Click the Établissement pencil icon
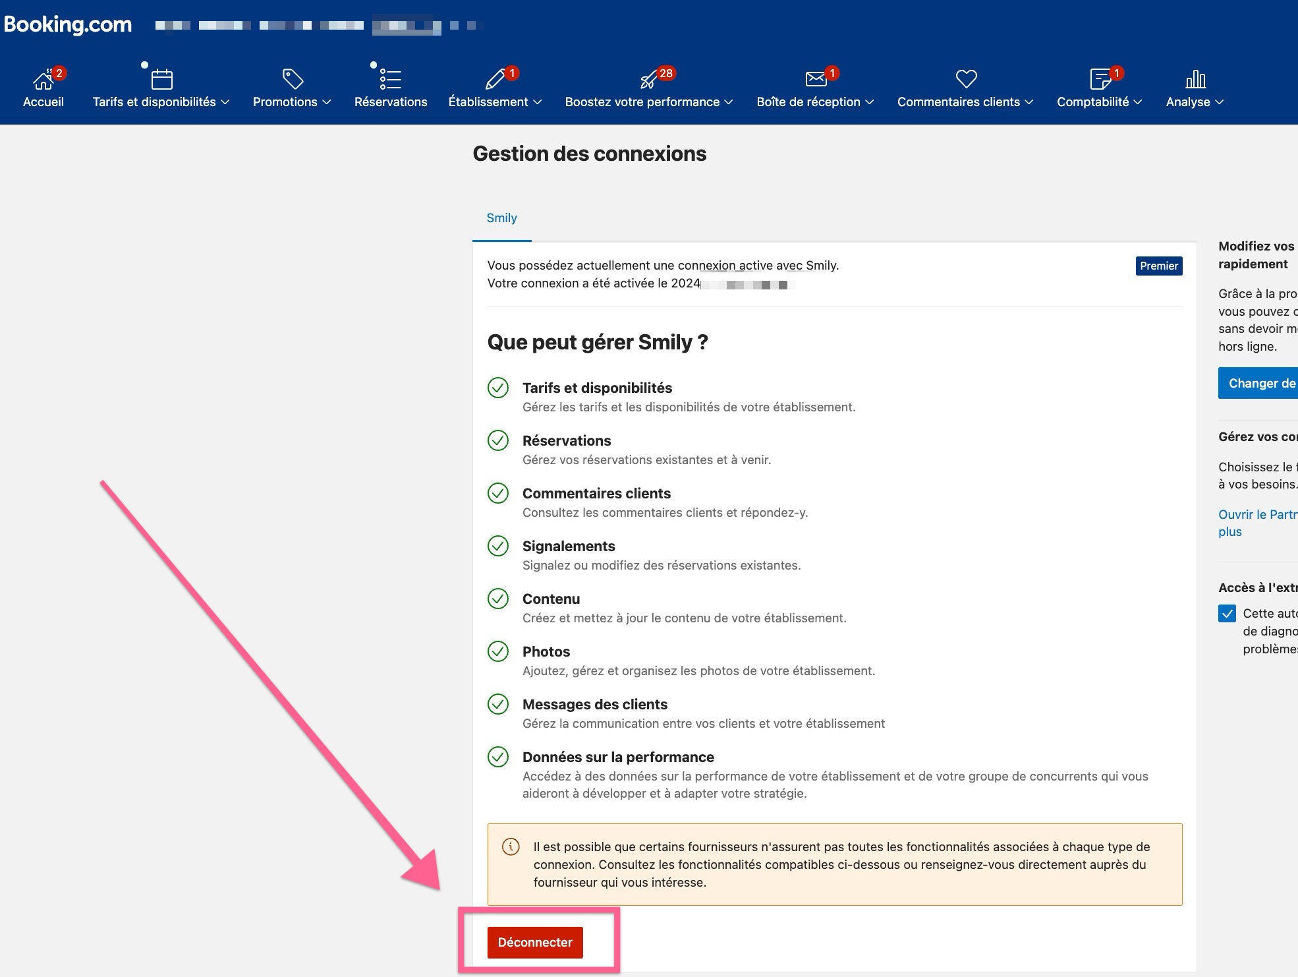 tap(495, 79)
